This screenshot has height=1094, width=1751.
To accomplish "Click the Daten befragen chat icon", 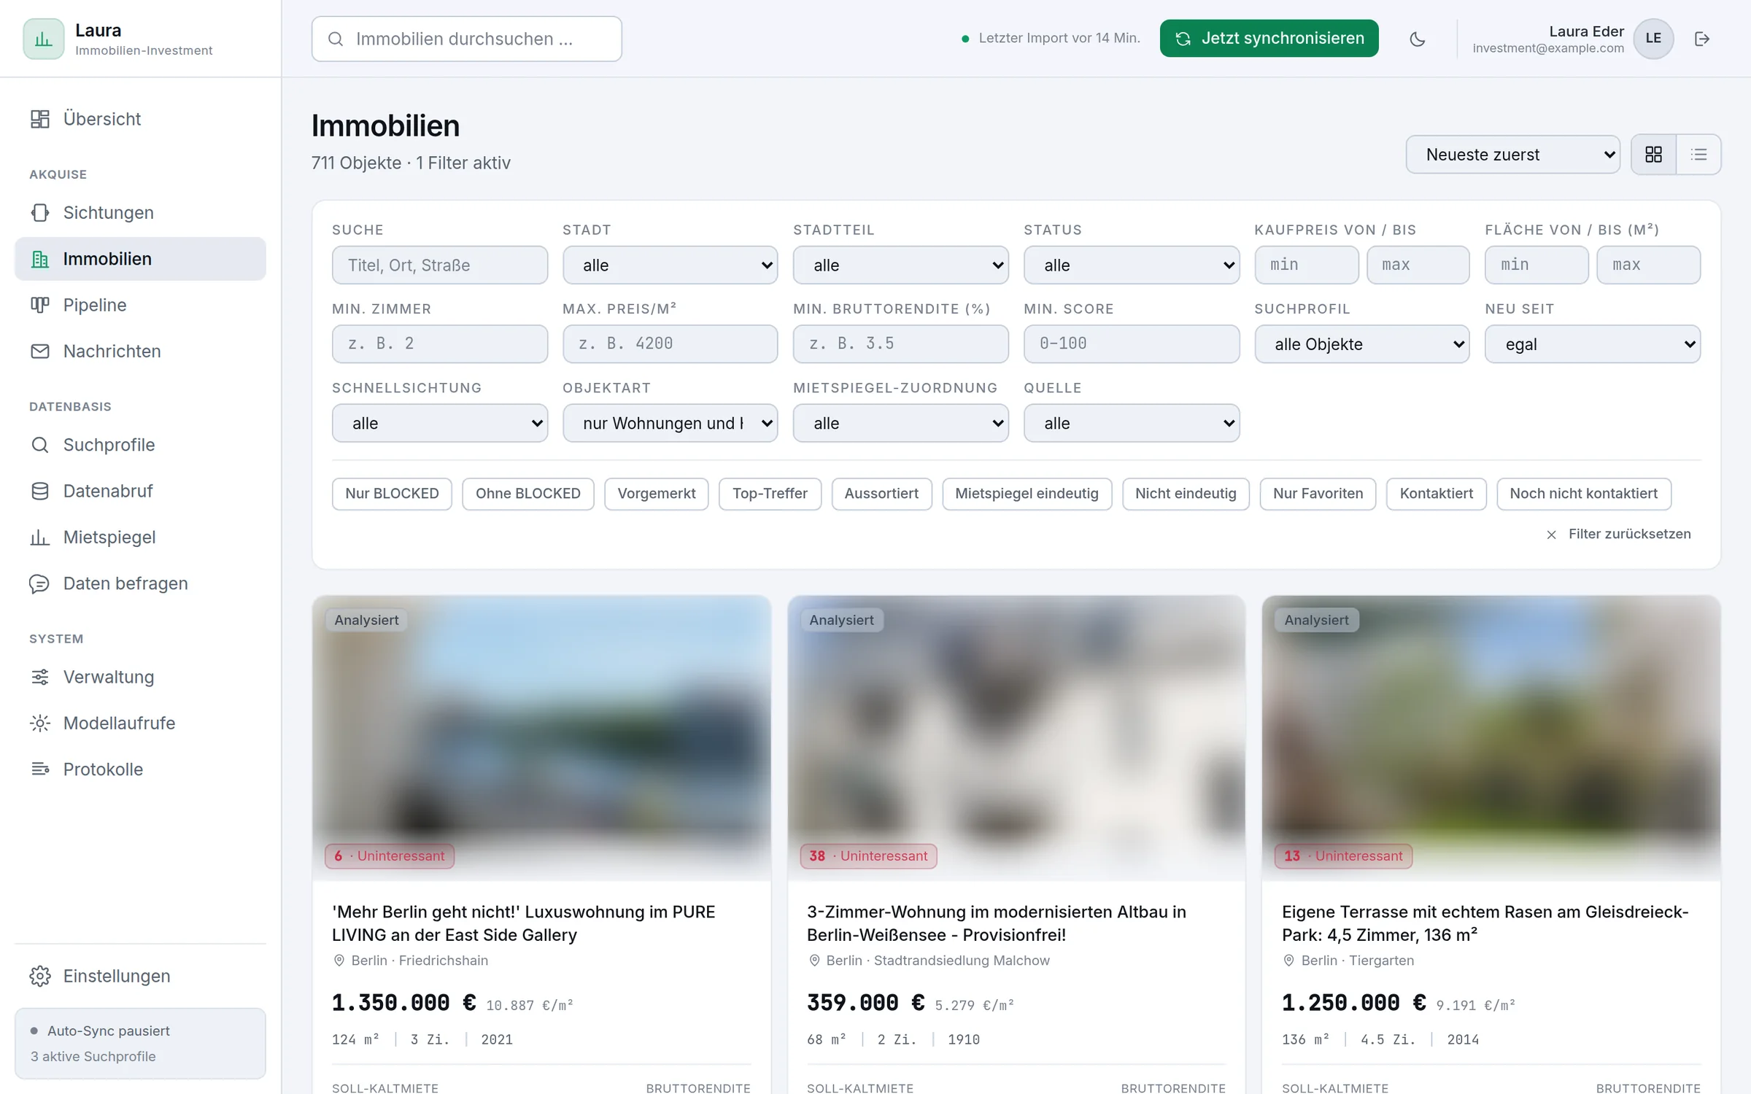I will [x=40, y=583].
